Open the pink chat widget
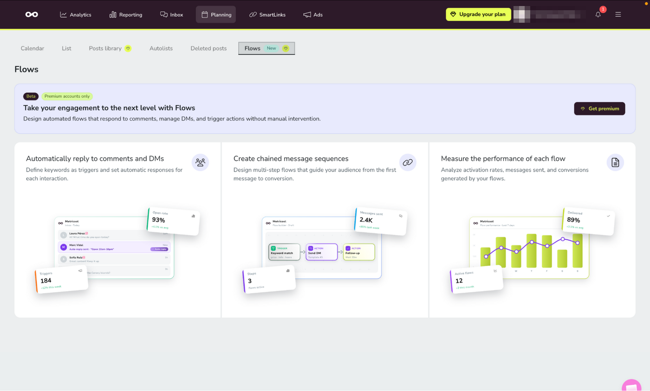650x391 pixels. [632, 386]
